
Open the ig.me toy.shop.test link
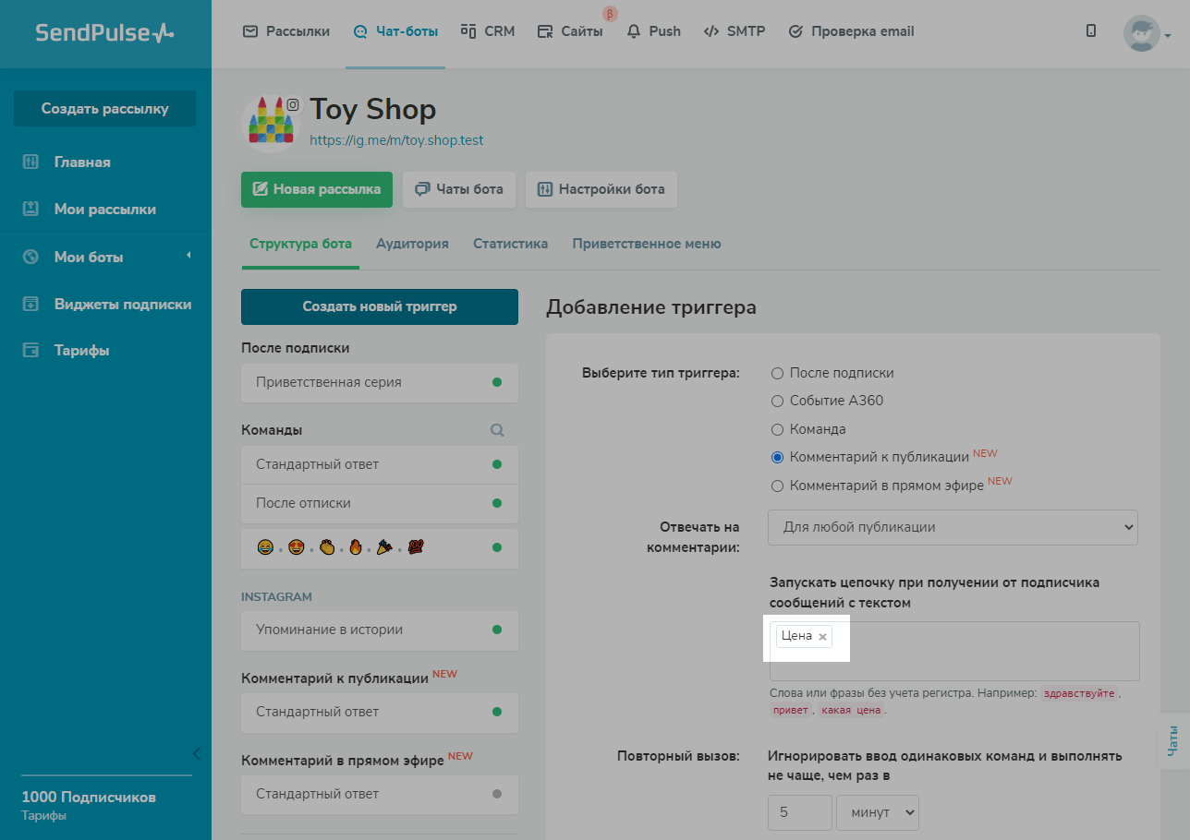tap(396, 141)
